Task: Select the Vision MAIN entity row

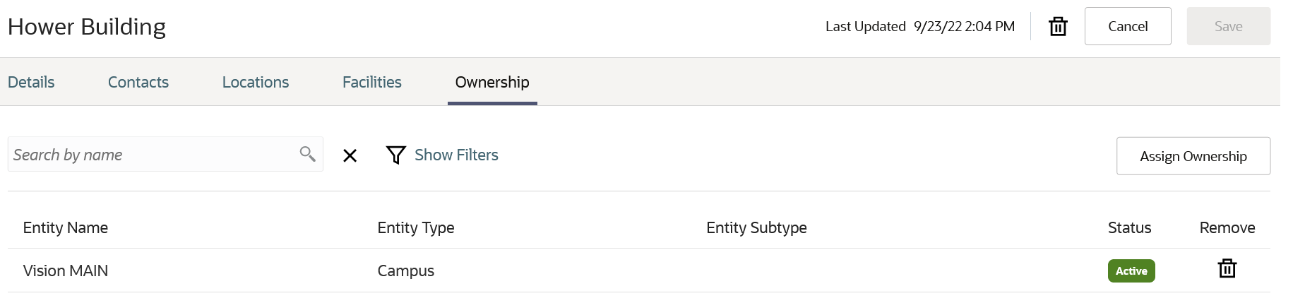Action: (x=66, y=271)
